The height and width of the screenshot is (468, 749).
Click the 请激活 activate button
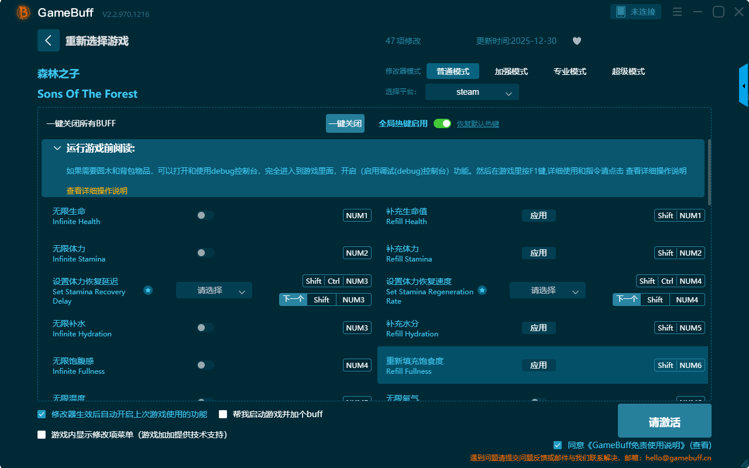[x=664, y=422]
